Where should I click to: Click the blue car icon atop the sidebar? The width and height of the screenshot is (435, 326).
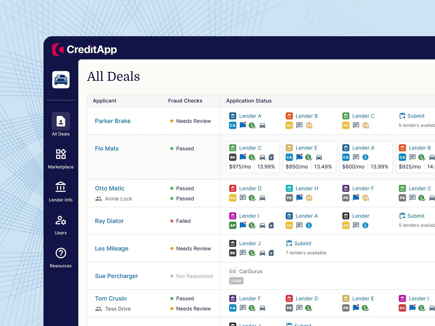(x=61, y=79)
